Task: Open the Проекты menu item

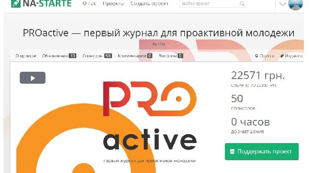Action: [113, 3]
